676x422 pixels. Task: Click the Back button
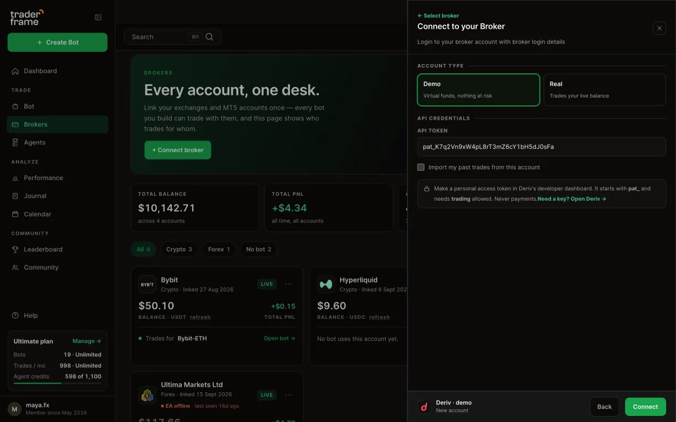(604, 407)
